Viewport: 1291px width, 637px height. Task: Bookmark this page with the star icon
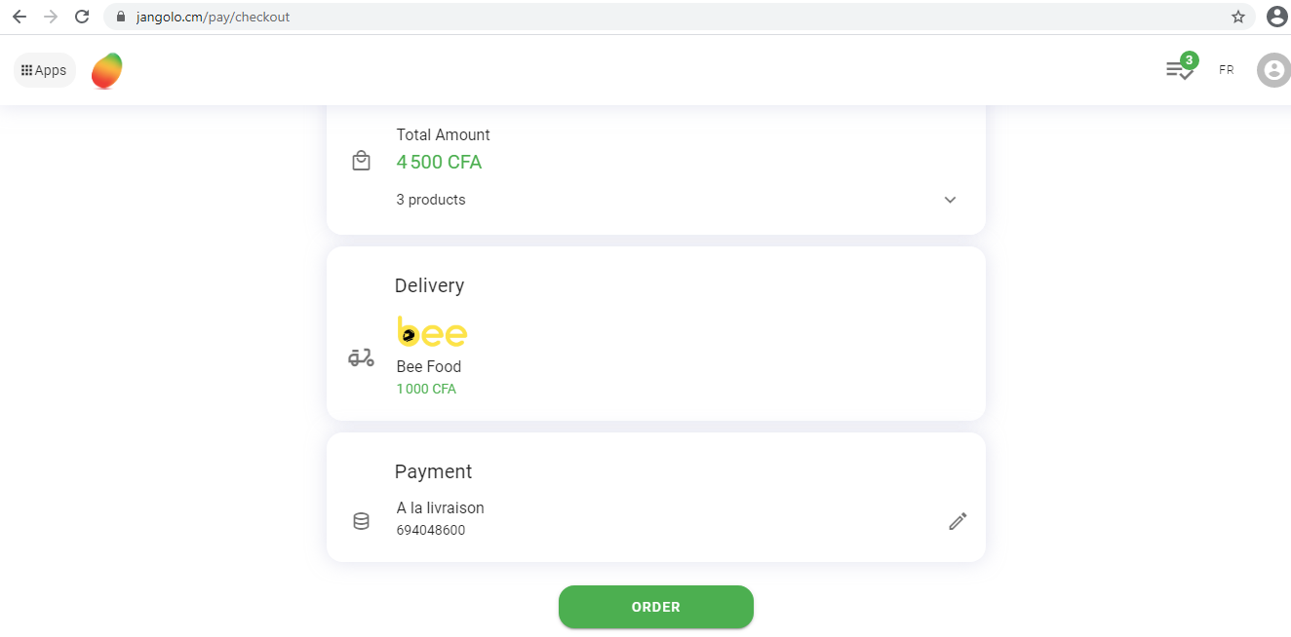click(1238, 17)
